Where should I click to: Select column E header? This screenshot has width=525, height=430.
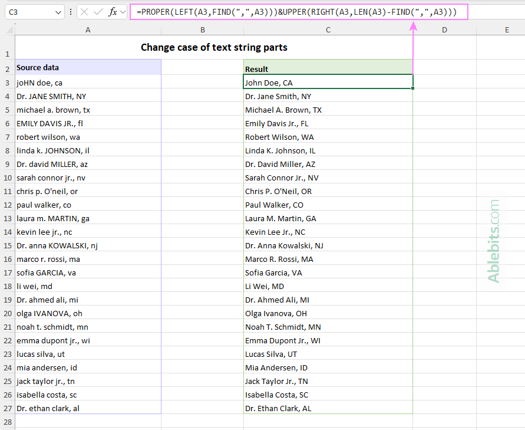pos(506,29)
